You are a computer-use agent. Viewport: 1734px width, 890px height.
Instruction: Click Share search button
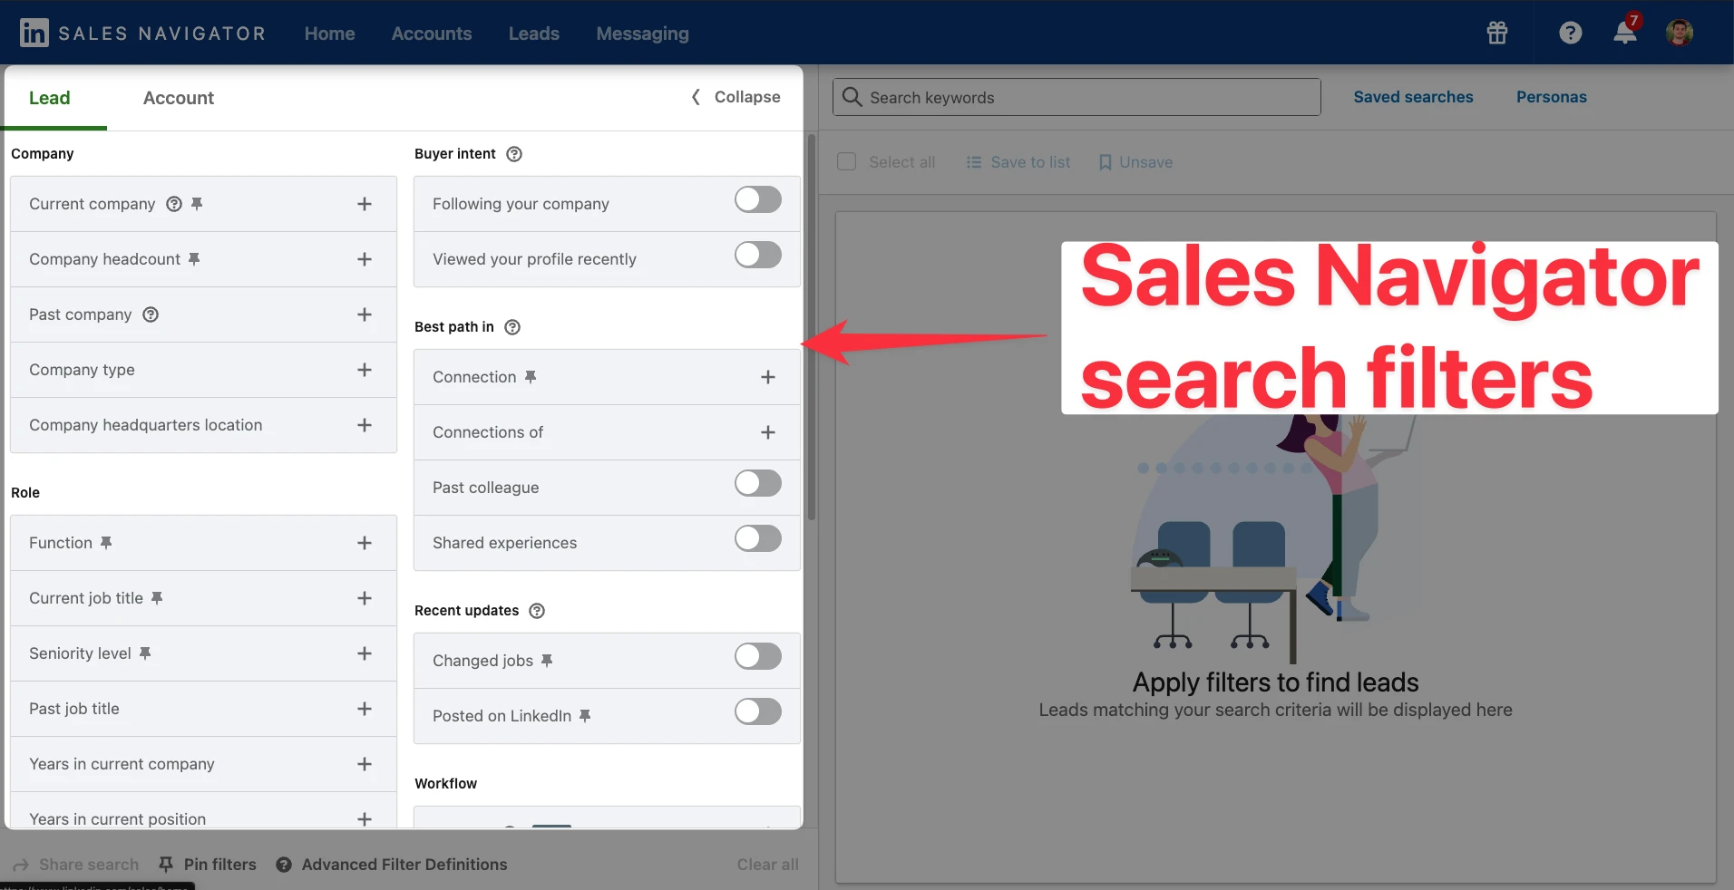point(76,865)
